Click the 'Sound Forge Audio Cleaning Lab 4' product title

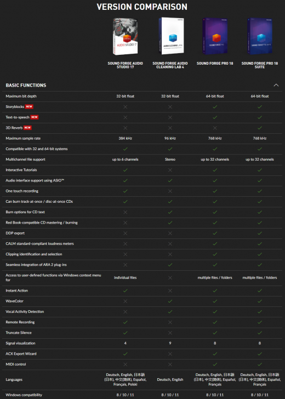170,65
